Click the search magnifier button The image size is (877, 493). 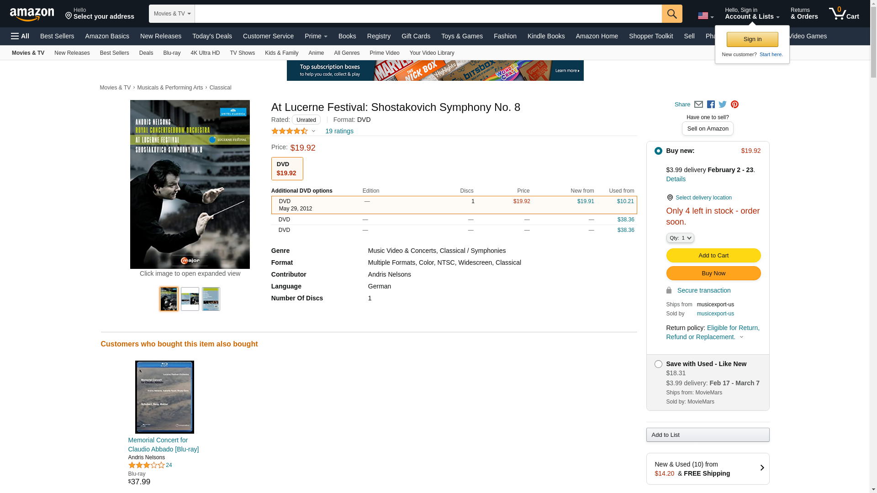click(x=671, y=14)
